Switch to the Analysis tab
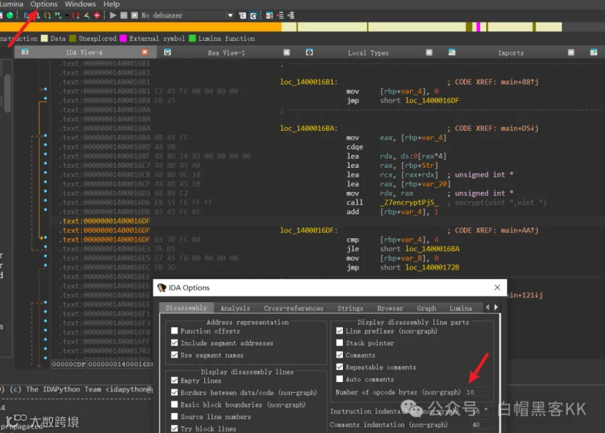Screen dimensions: 605x433 pyautogui.click(x=235, y=308)
